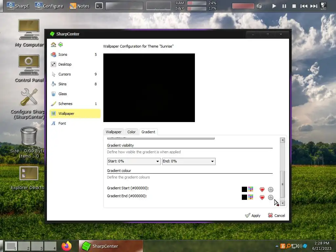The image size is (336, 252).
Task: Launch the terminal icon in the top bar
Action: [99, 6]
